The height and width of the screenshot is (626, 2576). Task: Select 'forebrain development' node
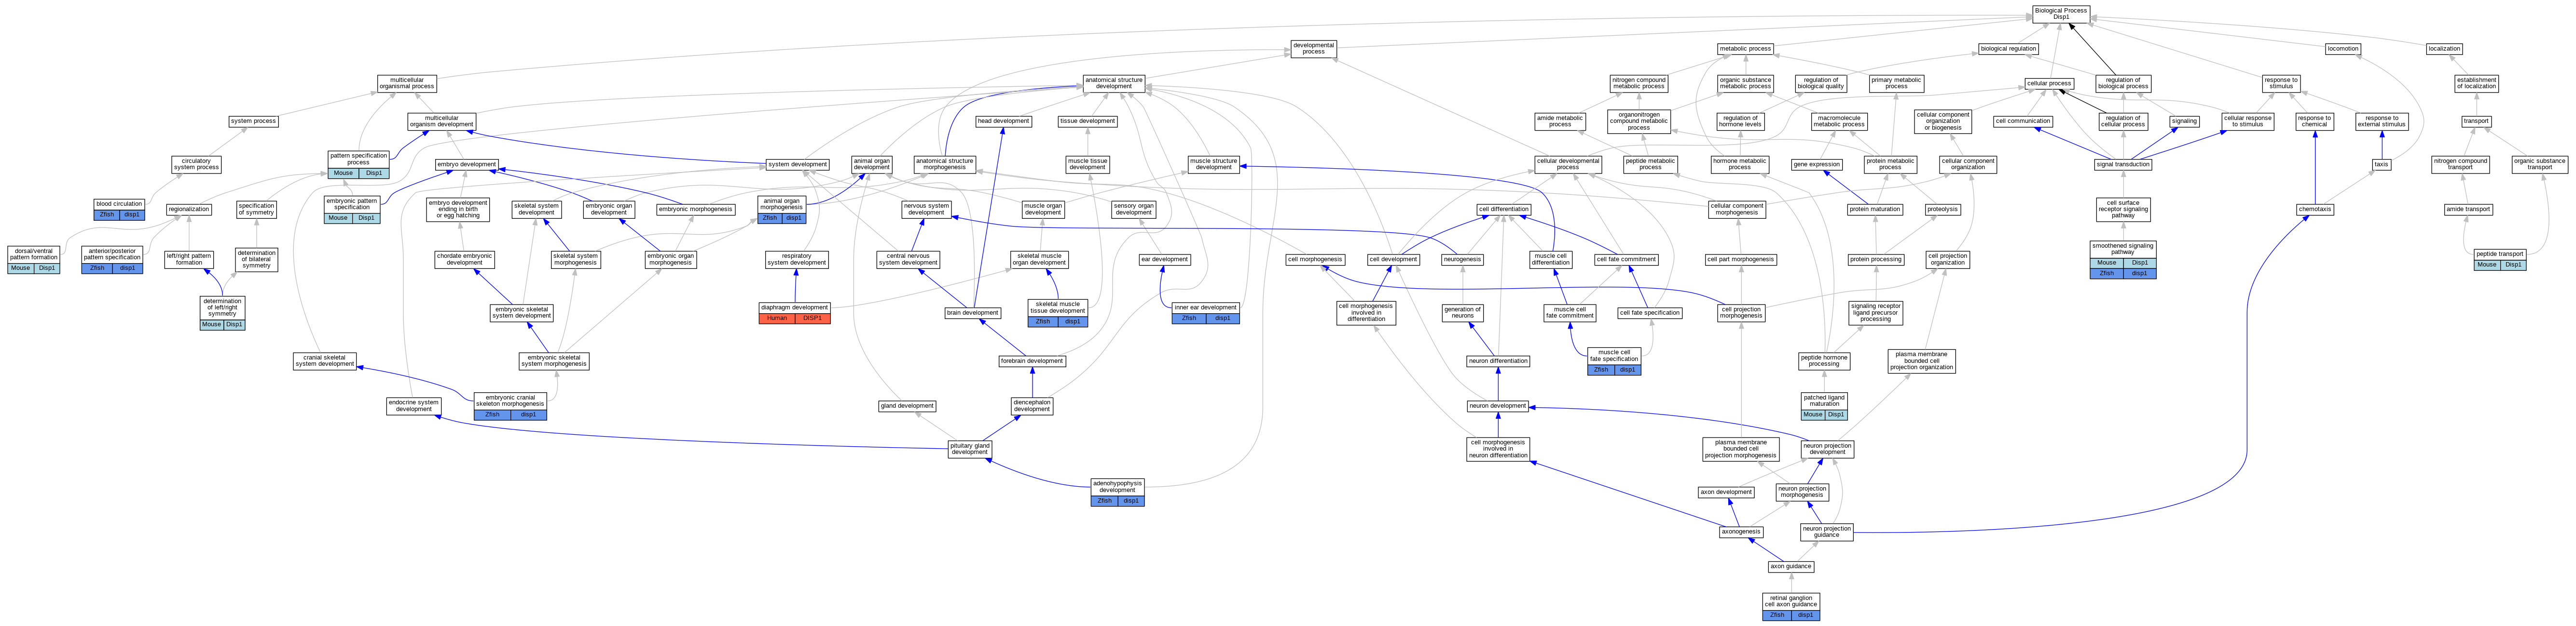(1032, 360)
